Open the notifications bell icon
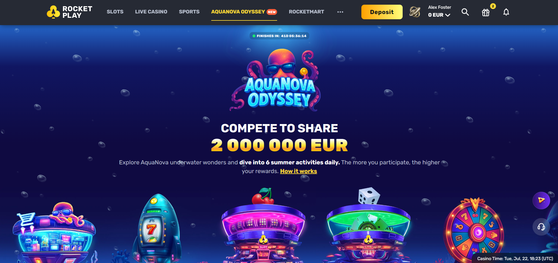This screenshot has height=263, width=558. tap(506, 12)
